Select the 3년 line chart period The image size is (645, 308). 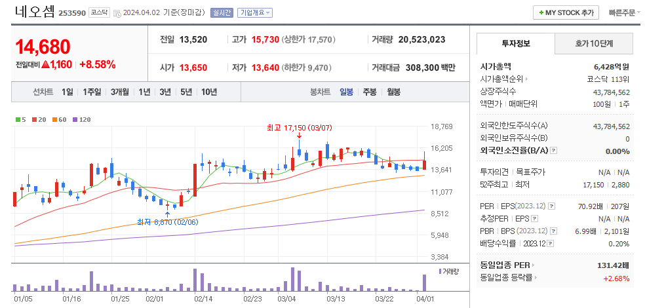pyautogui.click(x=165, y=92)
